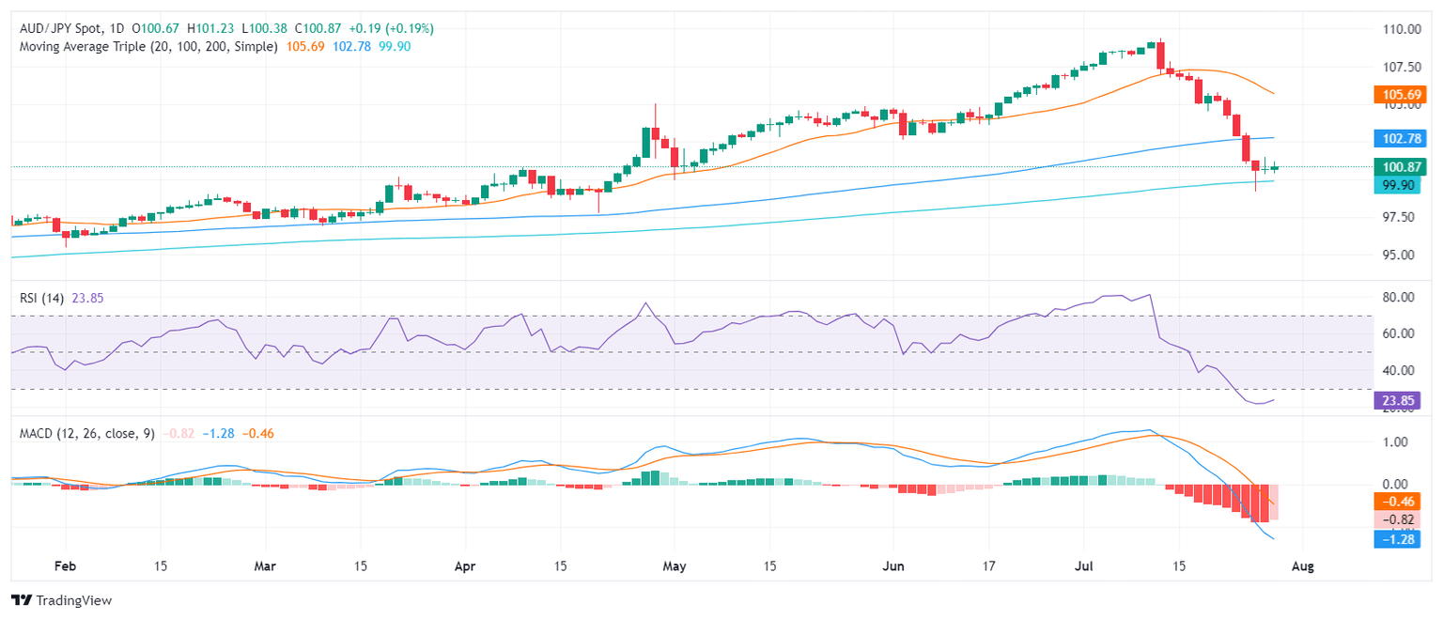Click the May label on the time axis
1443x619 pixels.
[x=675, y=567]
